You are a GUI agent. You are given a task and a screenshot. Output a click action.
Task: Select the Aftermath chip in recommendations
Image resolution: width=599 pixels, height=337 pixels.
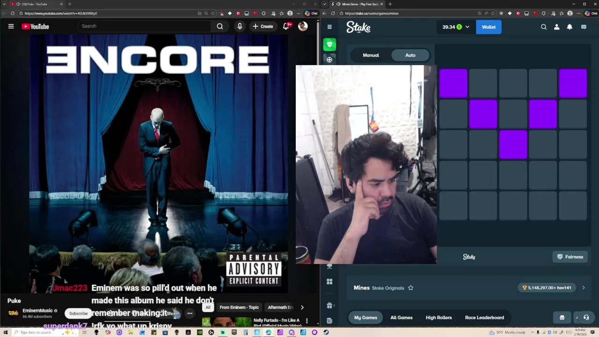[280, 308]
